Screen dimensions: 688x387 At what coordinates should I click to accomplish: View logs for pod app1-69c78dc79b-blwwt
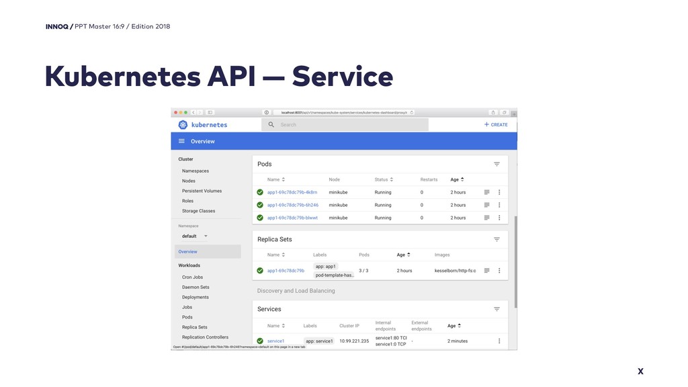[x=486, y=218]
